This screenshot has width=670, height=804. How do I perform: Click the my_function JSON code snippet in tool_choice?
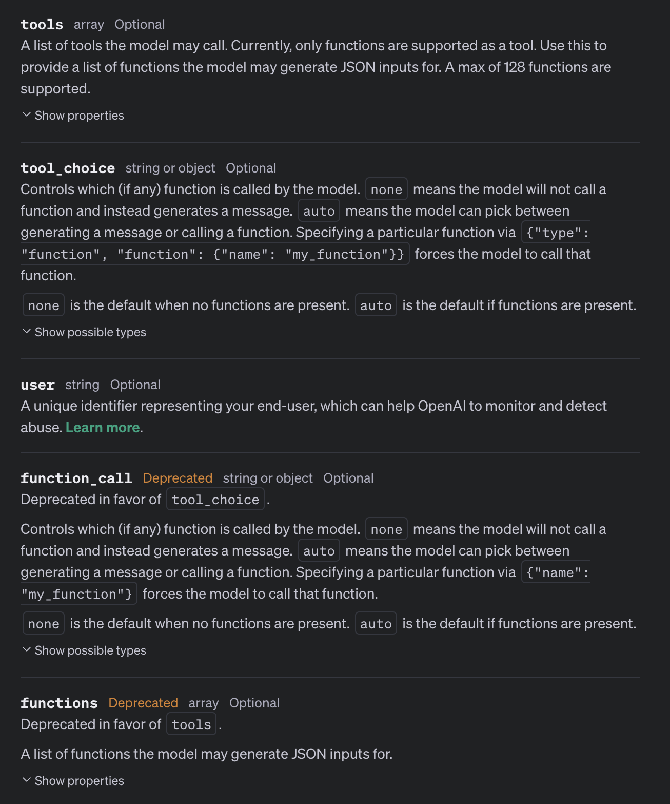pyautogui.click(x=214, y=254)
